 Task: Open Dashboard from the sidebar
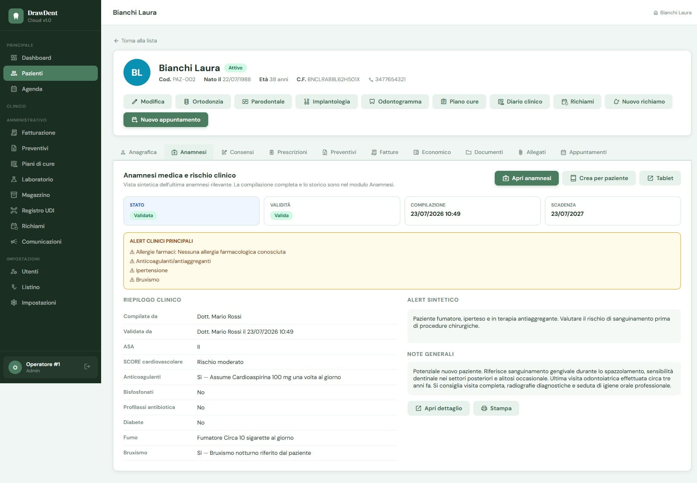click(x=51, y=58)
